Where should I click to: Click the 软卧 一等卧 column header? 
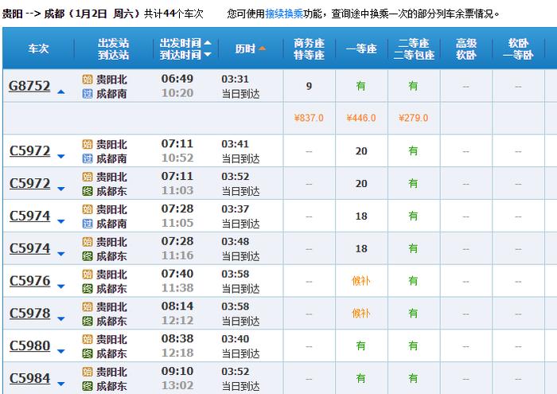pyautogui.click(x=518, y=49)
